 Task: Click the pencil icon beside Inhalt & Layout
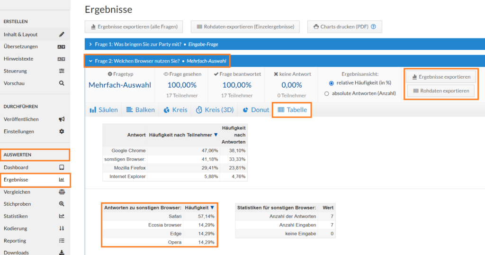[x=62, y=34]
